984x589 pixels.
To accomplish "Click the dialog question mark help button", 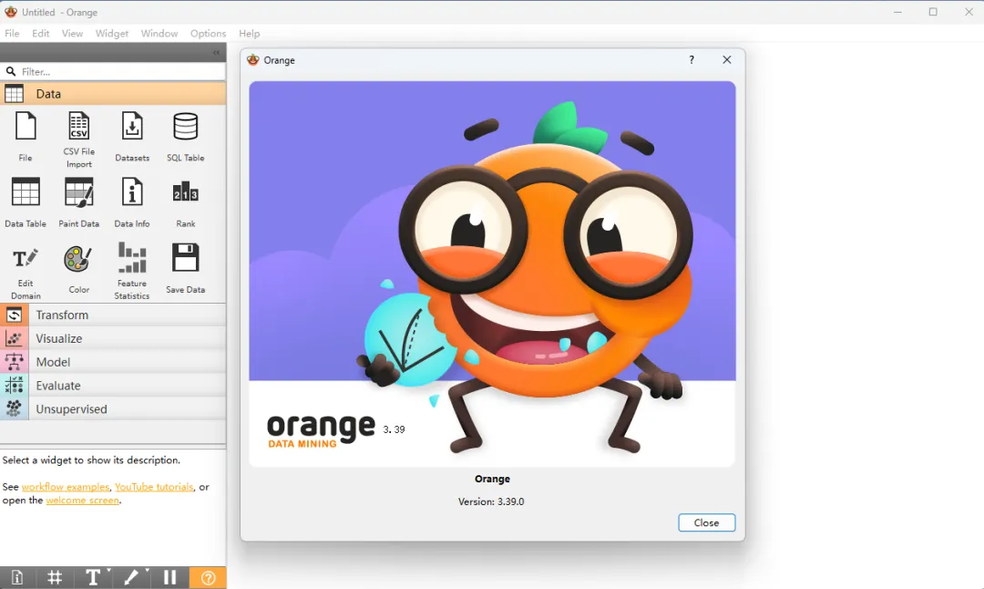I will [x=692, y=59].
